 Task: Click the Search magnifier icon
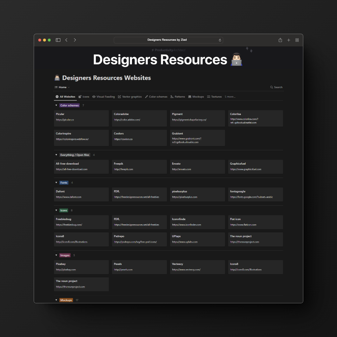point(271,87)
